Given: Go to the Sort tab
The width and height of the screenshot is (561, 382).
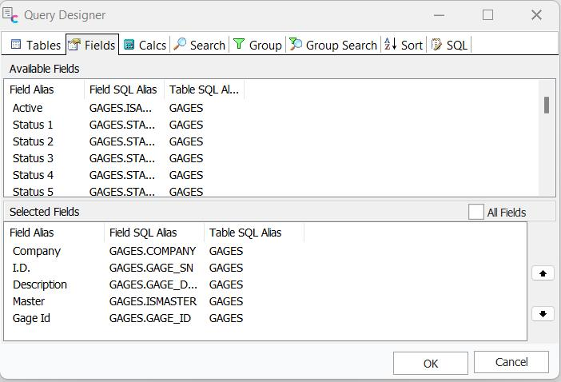Looking at the screenshot, I should click(x=404, y=45).
